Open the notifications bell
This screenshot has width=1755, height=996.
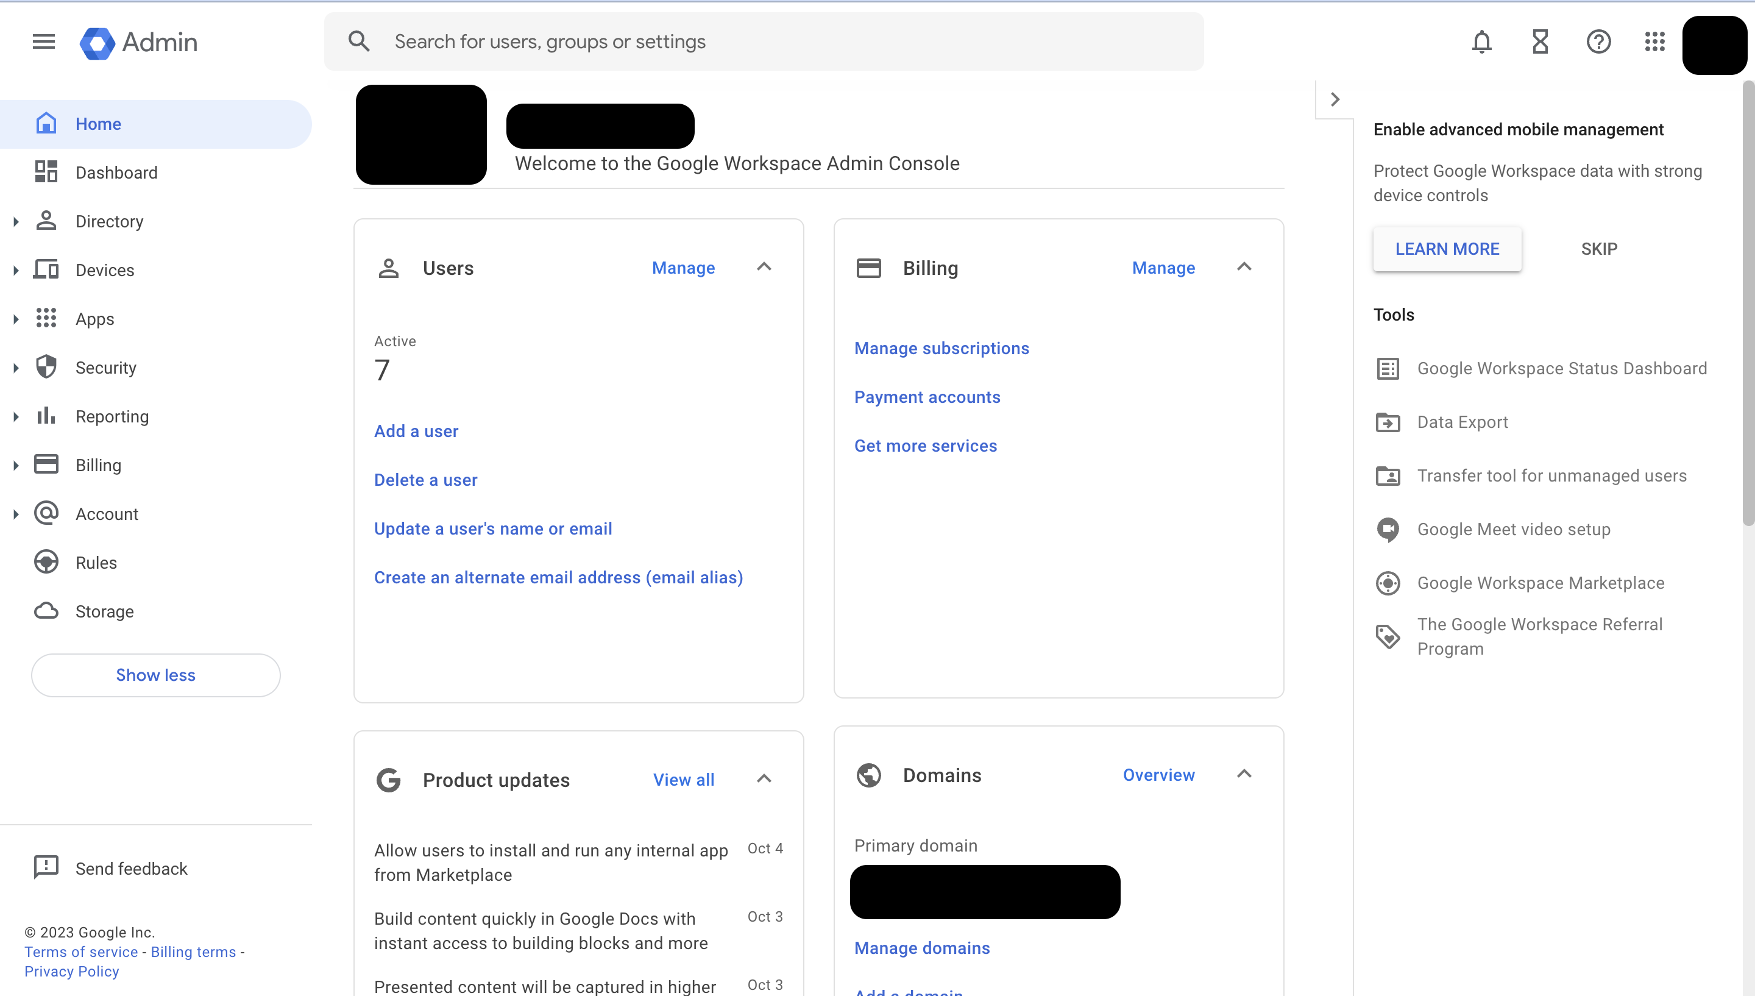point(1481,41)
